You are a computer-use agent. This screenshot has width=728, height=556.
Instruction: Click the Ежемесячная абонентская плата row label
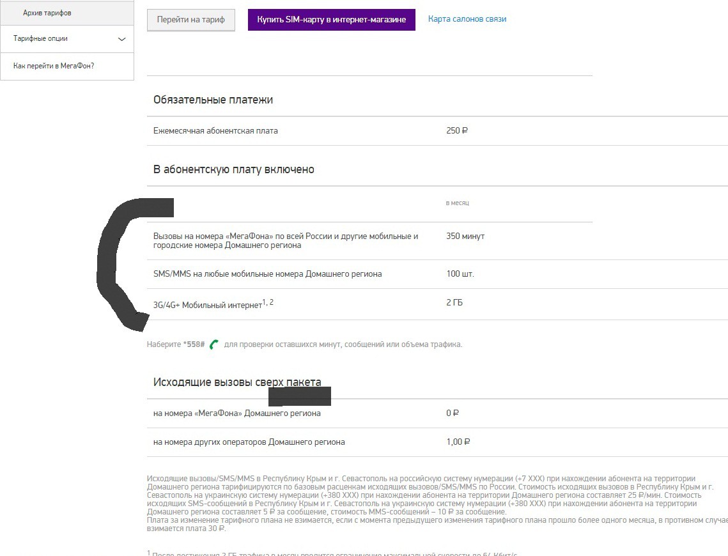(x=215, y=131)
